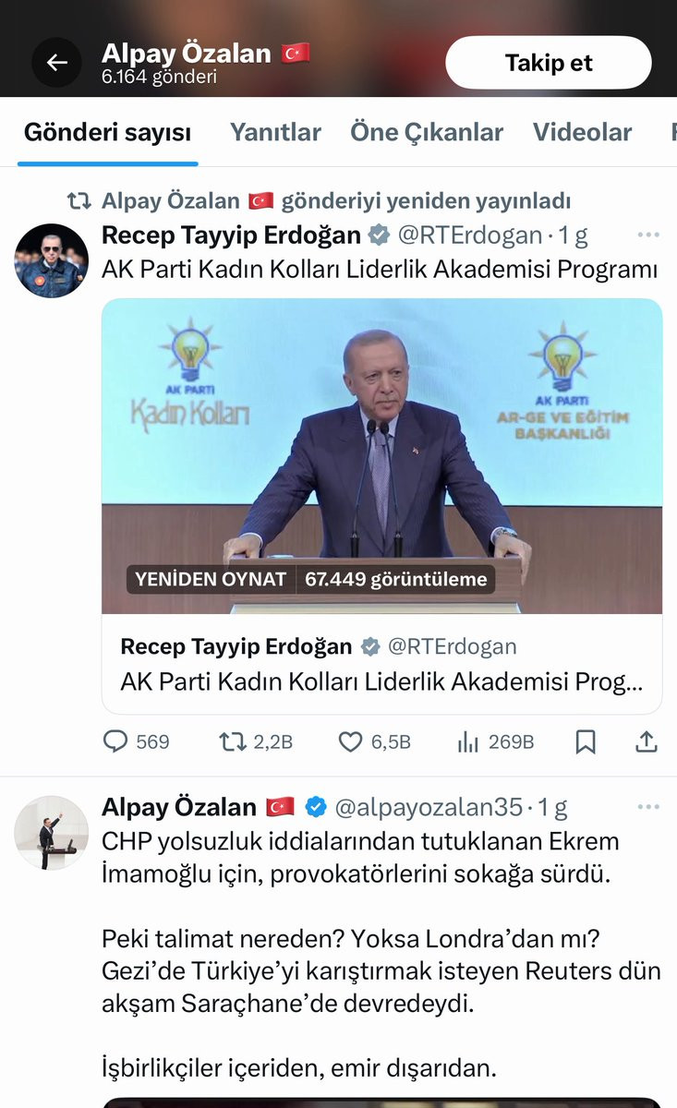
Task: Open Alpay Özalan's avatar in second post
Action: (52, 832)
